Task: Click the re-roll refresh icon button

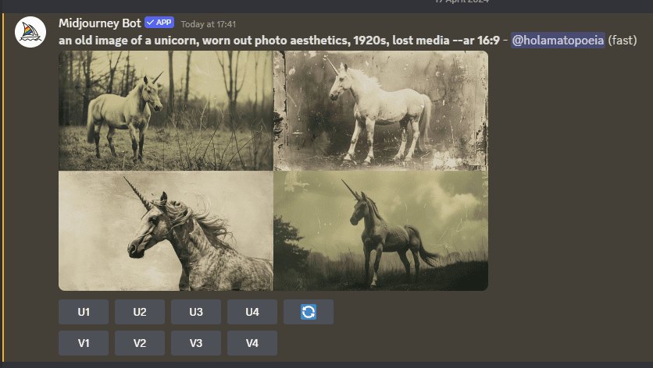Action: (309, 312)
